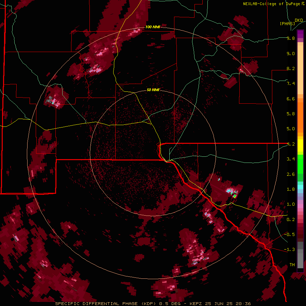Select the 6.6 scale value

(291, 99)
